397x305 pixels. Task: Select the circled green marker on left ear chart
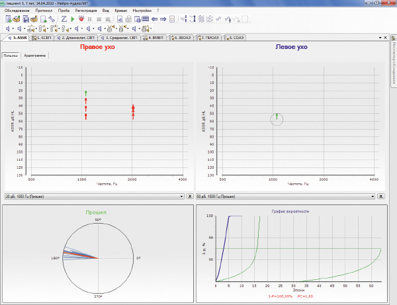(277, 118)
